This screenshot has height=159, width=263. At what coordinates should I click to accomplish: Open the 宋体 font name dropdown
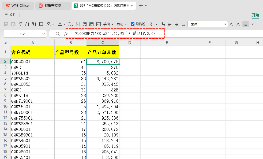[226, 24]
